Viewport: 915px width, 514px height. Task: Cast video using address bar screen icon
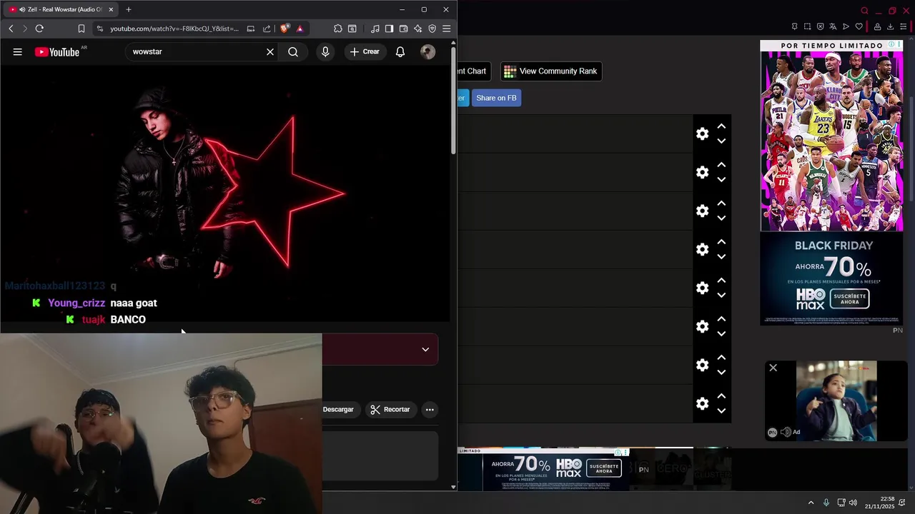click(x=251, y=29)
